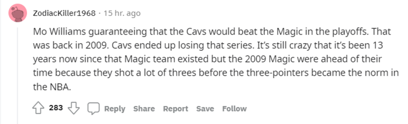408x124 pixels.
Task: Downvote the comment with the down arrow
Action: pos(73,108)
